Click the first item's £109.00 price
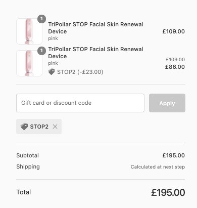197x208 pixels. point(174,31)
